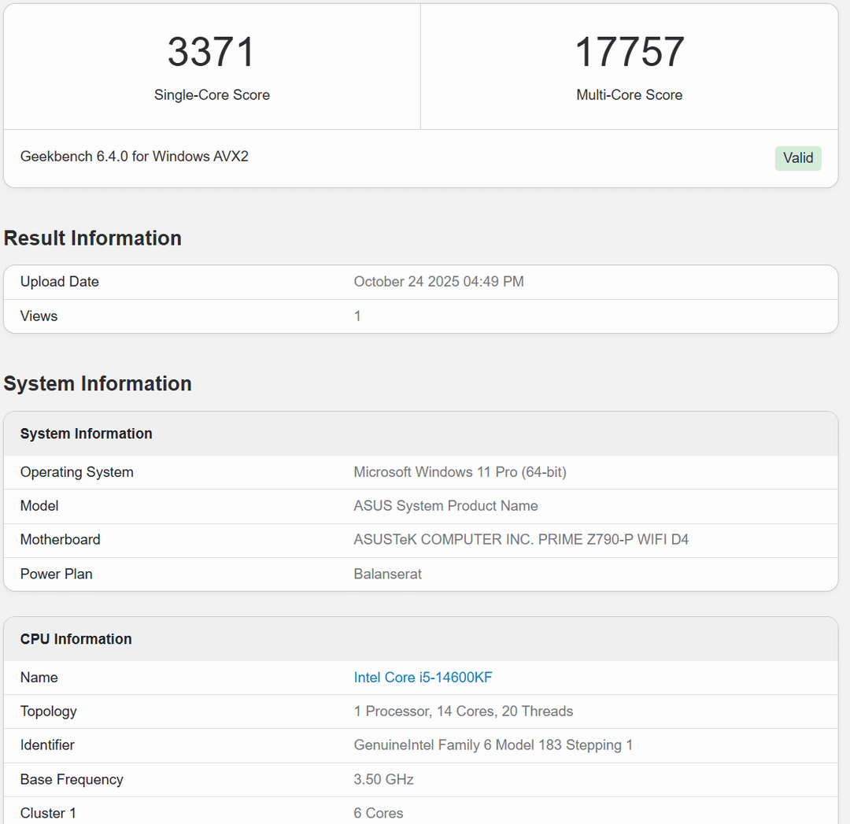Click the Multi-Core Score label
Screen dimensions: 850x824
pyautogui.click(x=630, y=95)
